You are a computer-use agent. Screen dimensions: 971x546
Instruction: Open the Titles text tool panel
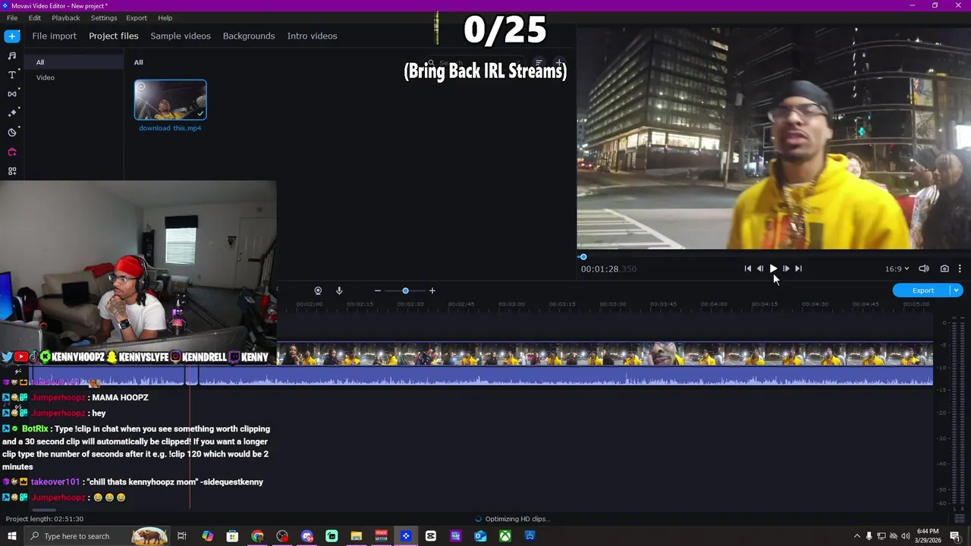click(x=11, y=74)
